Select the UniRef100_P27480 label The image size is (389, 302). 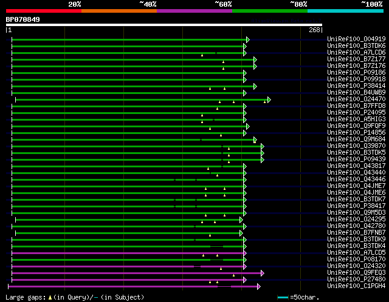tap(356, 280)
